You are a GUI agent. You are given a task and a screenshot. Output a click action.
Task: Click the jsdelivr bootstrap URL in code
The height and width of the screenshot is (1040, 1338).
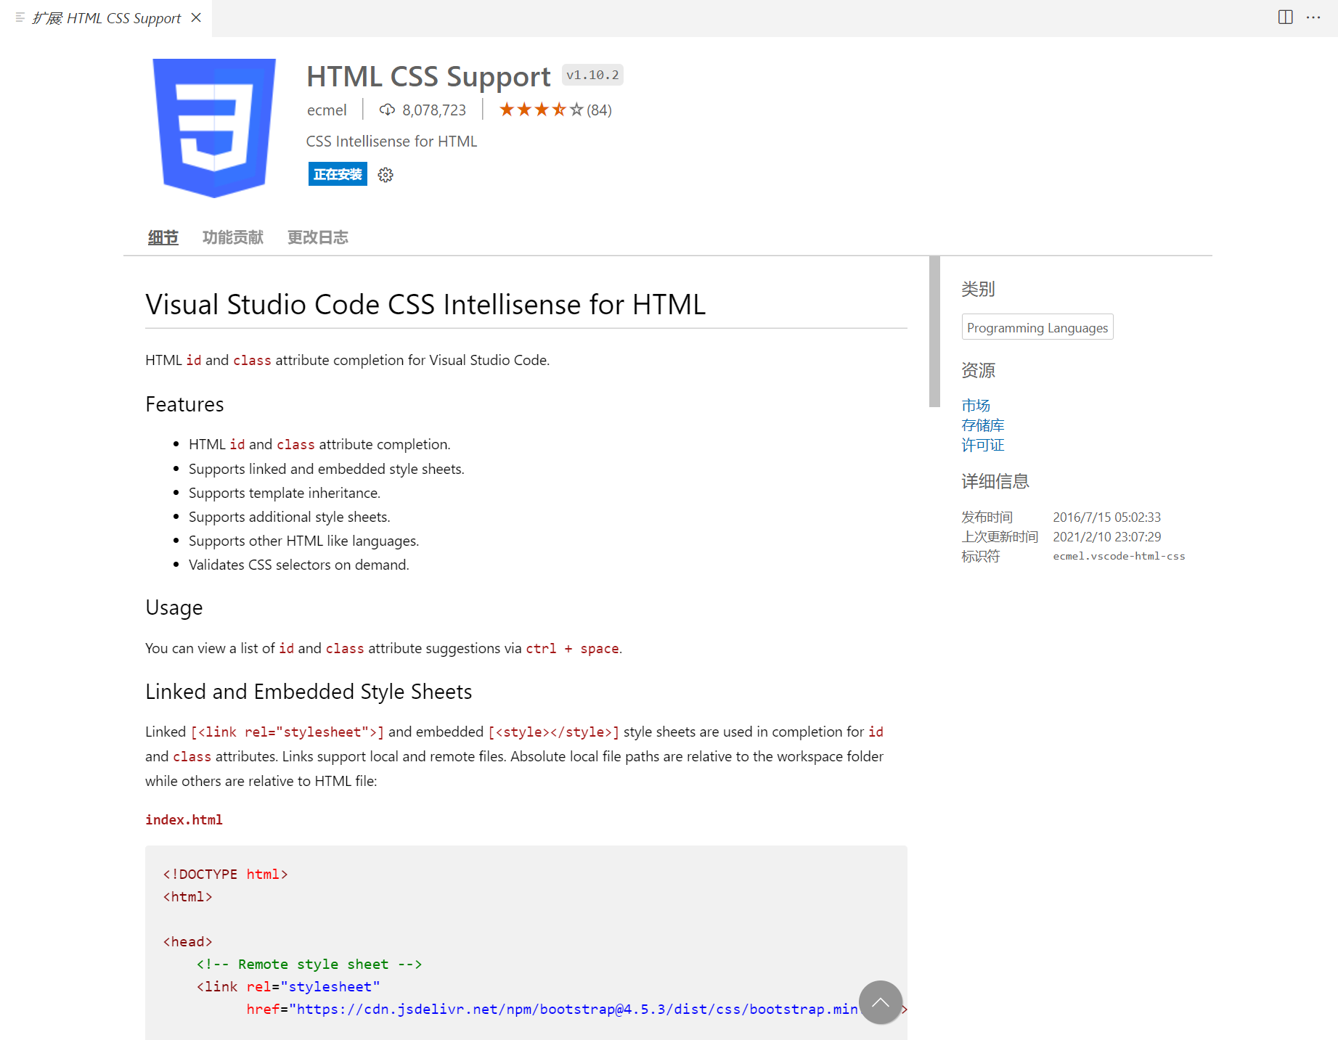pyautogui.click(x=577, y=1009)
